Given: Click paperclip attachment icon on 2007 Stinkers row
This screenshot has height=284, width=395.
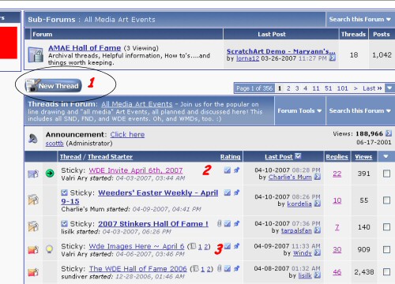Looking at the screenshot, I should click(x=219, y=223).
